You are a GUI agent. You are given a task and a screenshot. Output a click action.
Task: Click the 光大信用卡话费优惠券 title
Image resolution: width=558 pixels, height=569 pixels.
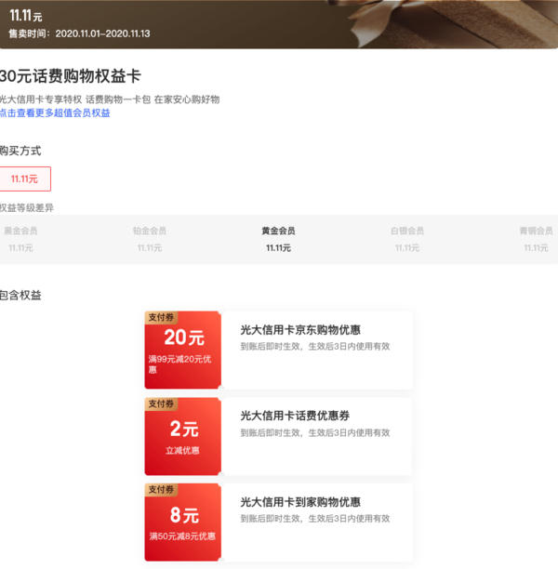(295, 416)
